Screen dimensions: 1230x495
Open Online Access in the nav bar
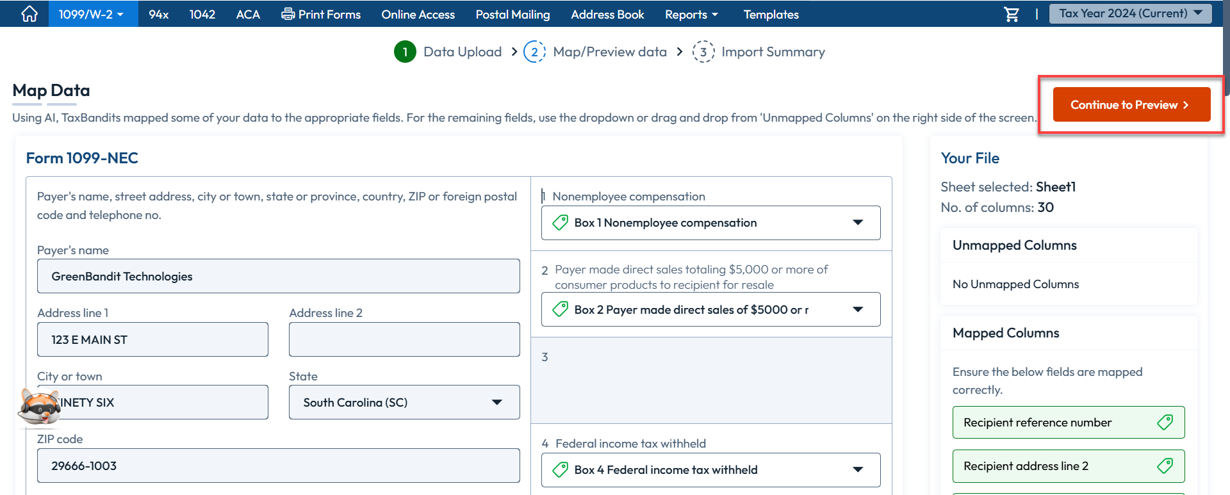[x=418, y=14]
